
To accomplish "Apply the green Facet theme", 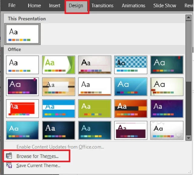I will [x=59, y=65].
